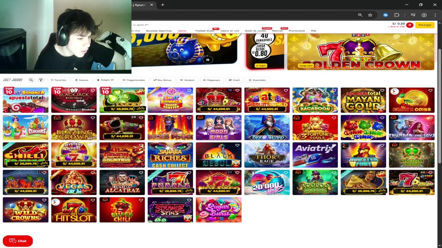The height and width of the screenshot is (248, 442).
Task: Open Promociones nav item
Action: [x=297, y=31]
